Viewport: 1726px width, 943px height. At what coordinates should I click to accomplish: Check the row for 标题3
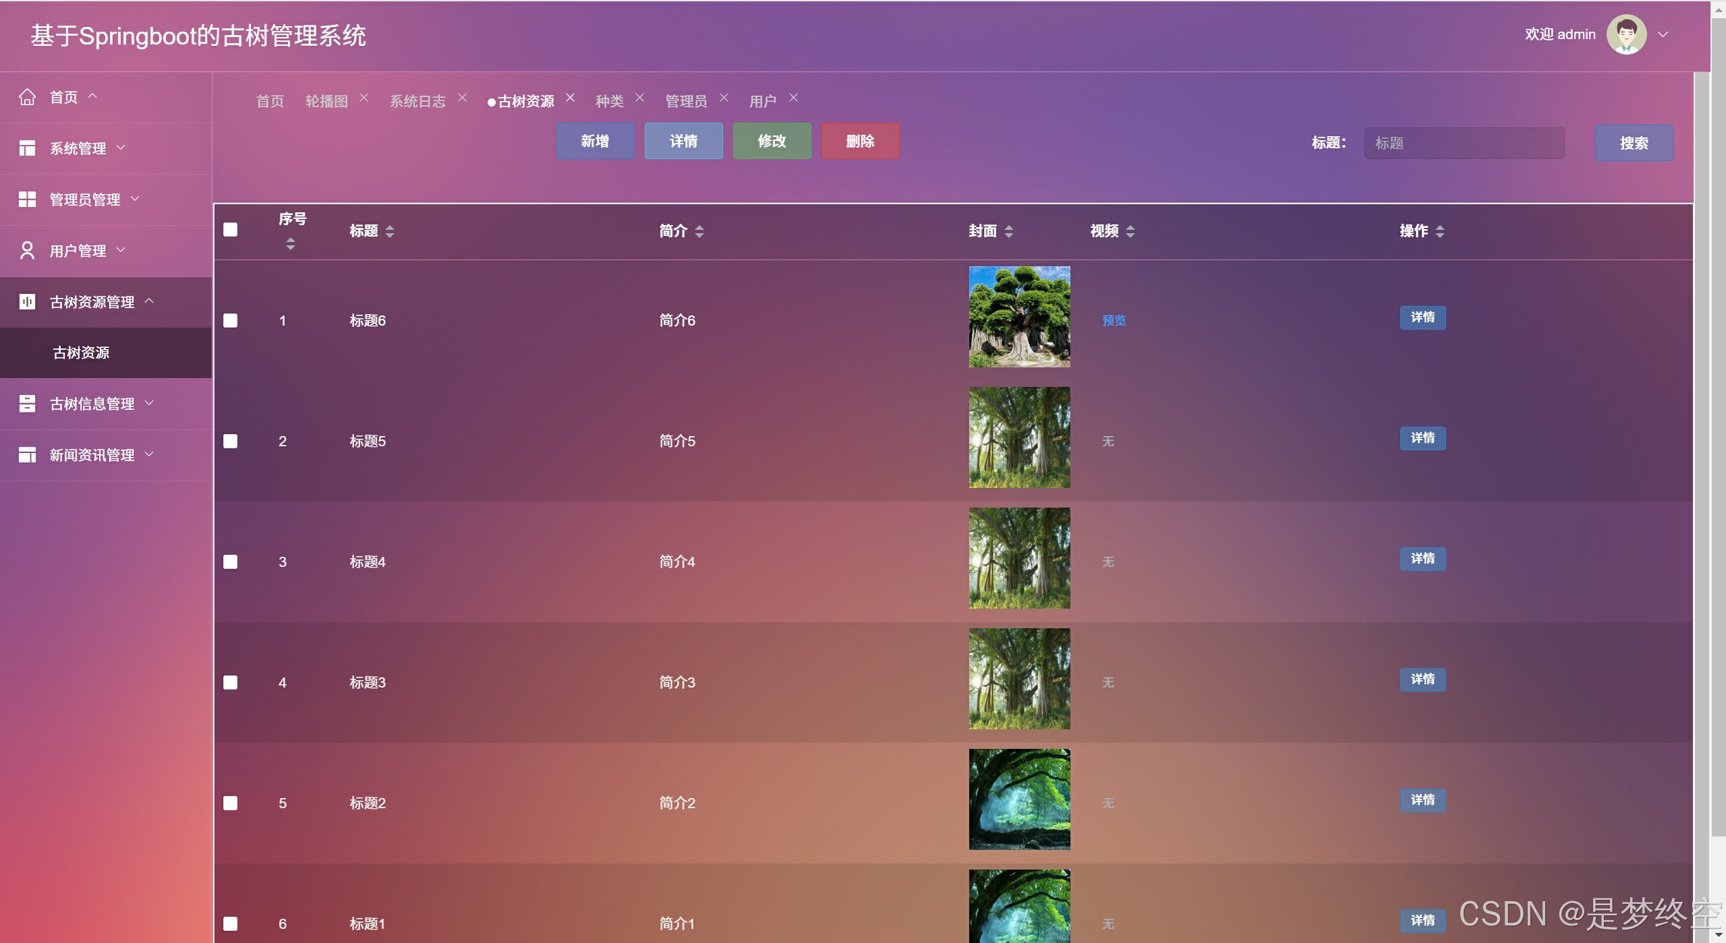click(231, 683)
